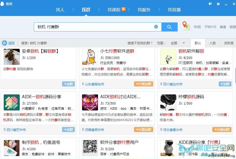236x159 pixels.
Task: Open group title 柠檬锁机源码
Action: coord(191,97)
